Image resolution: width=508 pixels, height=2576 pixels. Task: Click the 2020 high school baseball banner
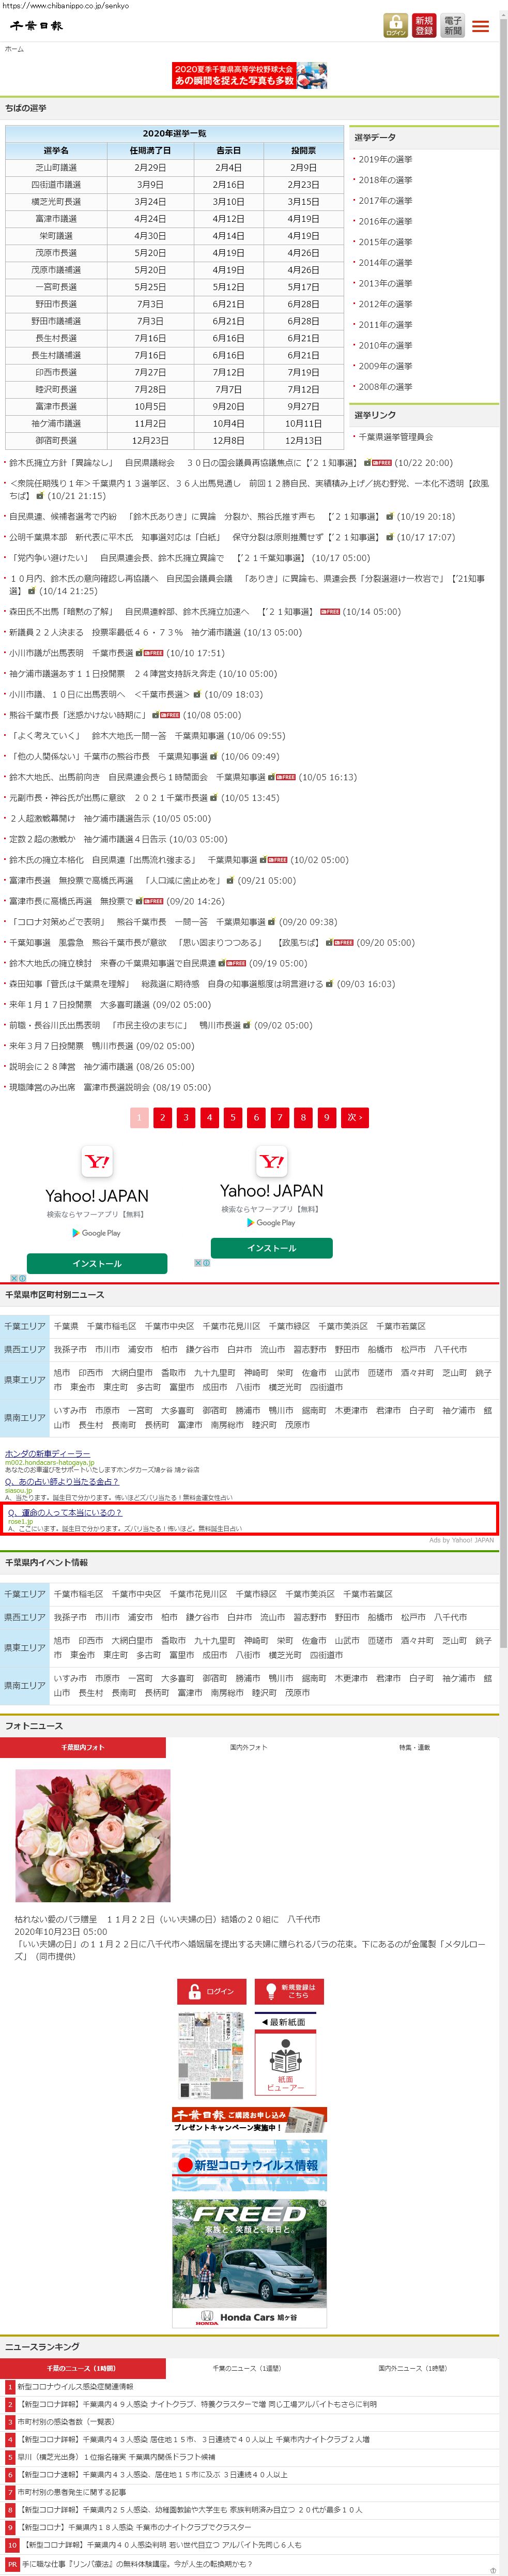point(249,75)
